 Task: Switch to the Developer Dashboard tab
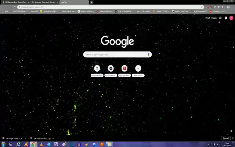coord(45,3)
